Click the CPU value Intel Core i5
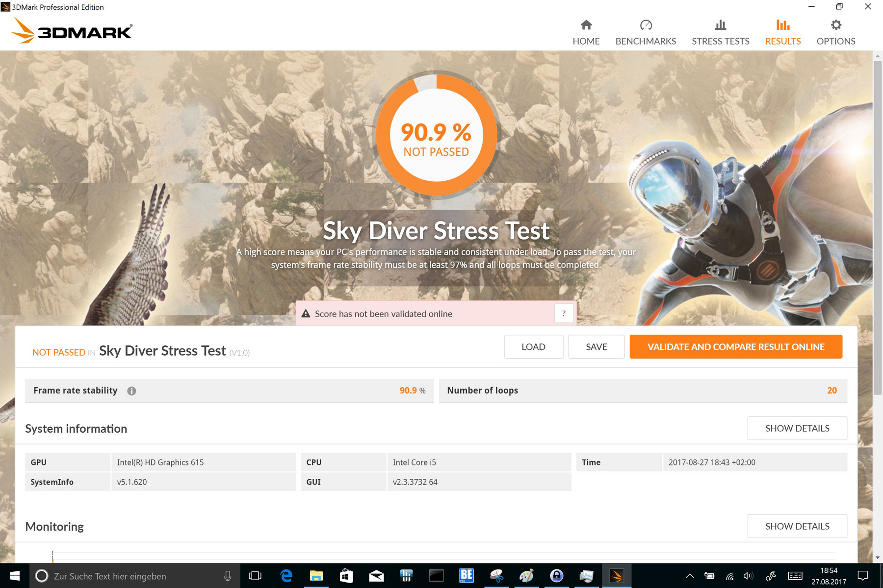 415,463
